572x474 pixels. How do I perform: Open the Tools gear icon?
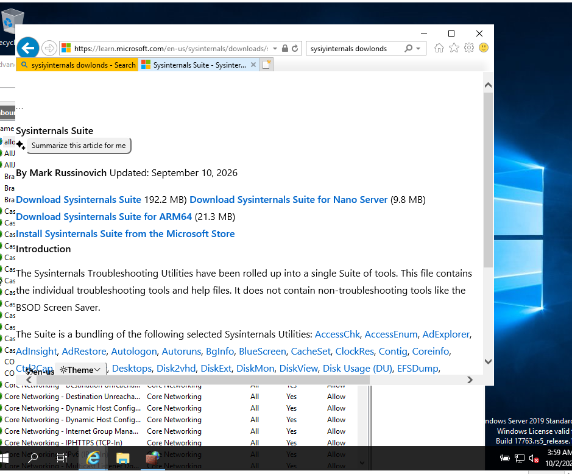(x=469, y=48)
